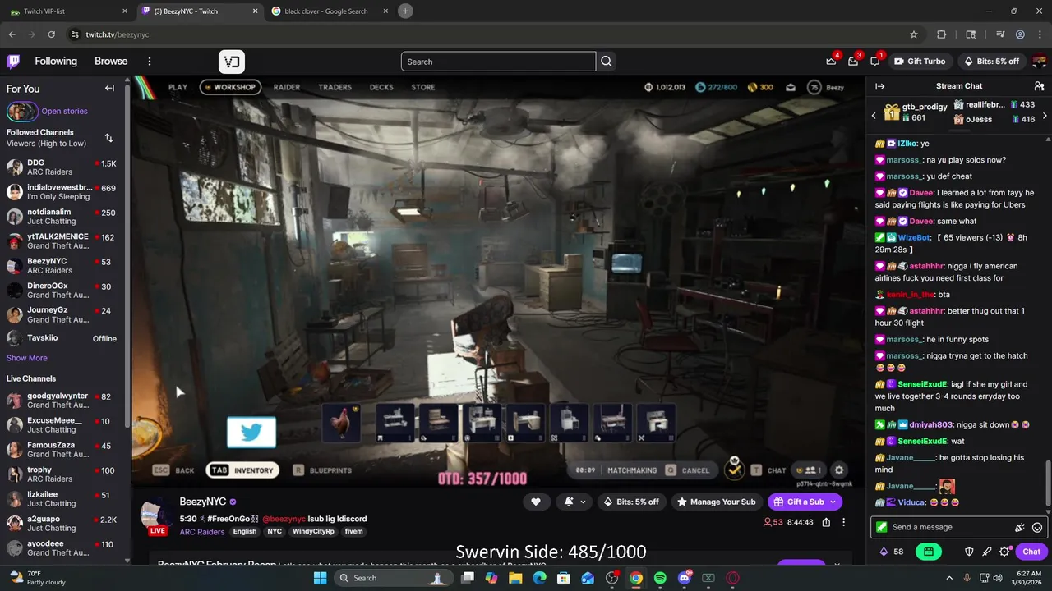The image size is (1052, 591).
Task: Toggle follow heart for BeezyNYC
Action: [x=536, y=502]
